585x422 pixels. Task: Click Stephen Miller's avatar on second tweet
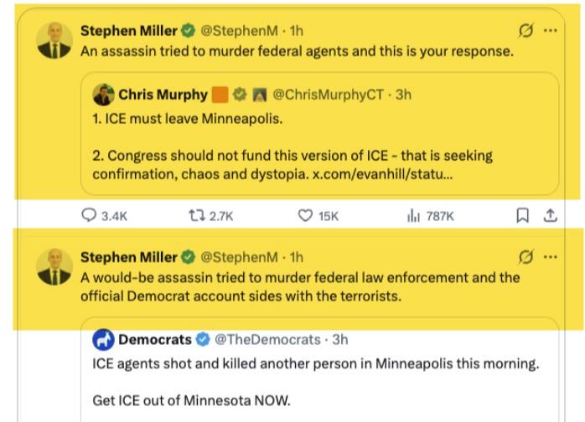click(x=54, y=266)
